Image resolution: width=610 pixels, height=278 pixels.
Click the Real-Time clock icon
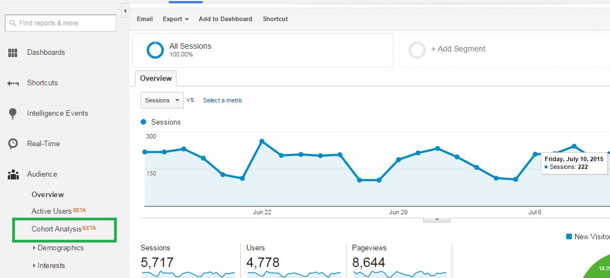pos(13,144)
